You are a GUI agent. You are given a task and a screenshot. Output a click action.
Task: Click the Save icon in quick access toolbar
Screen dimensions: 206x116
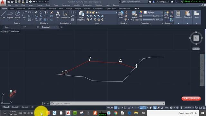[x=16, y=2]
